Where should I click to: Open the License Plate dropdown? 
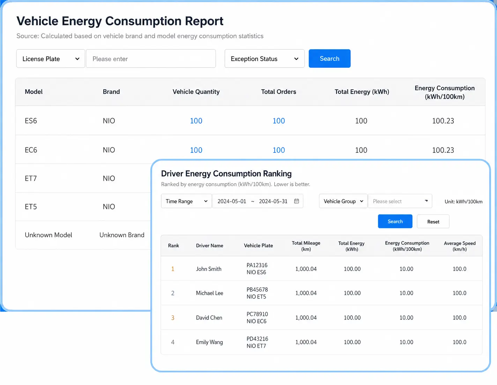pyautogui.click(x=51, y=59)
